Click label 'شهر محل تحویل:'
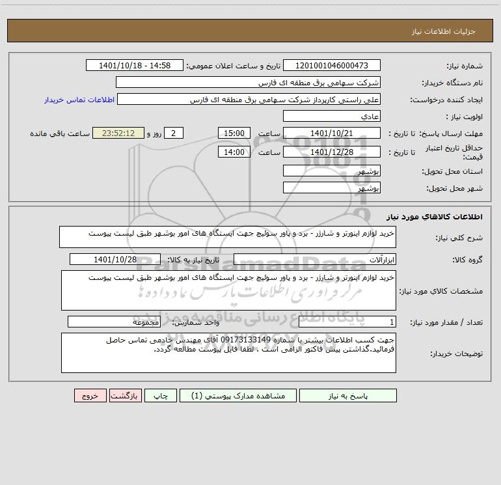 454,189
